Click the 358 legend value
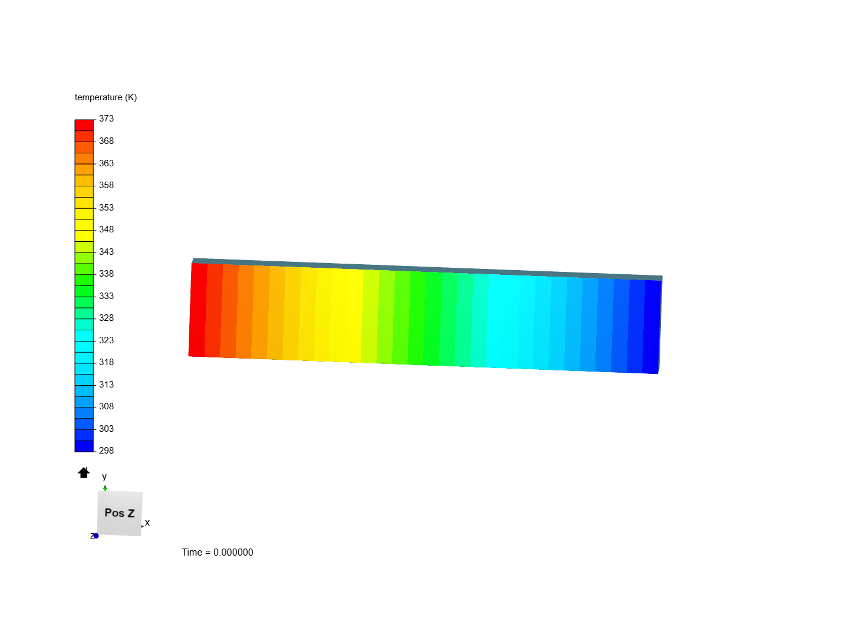 [x=106, y=185]
